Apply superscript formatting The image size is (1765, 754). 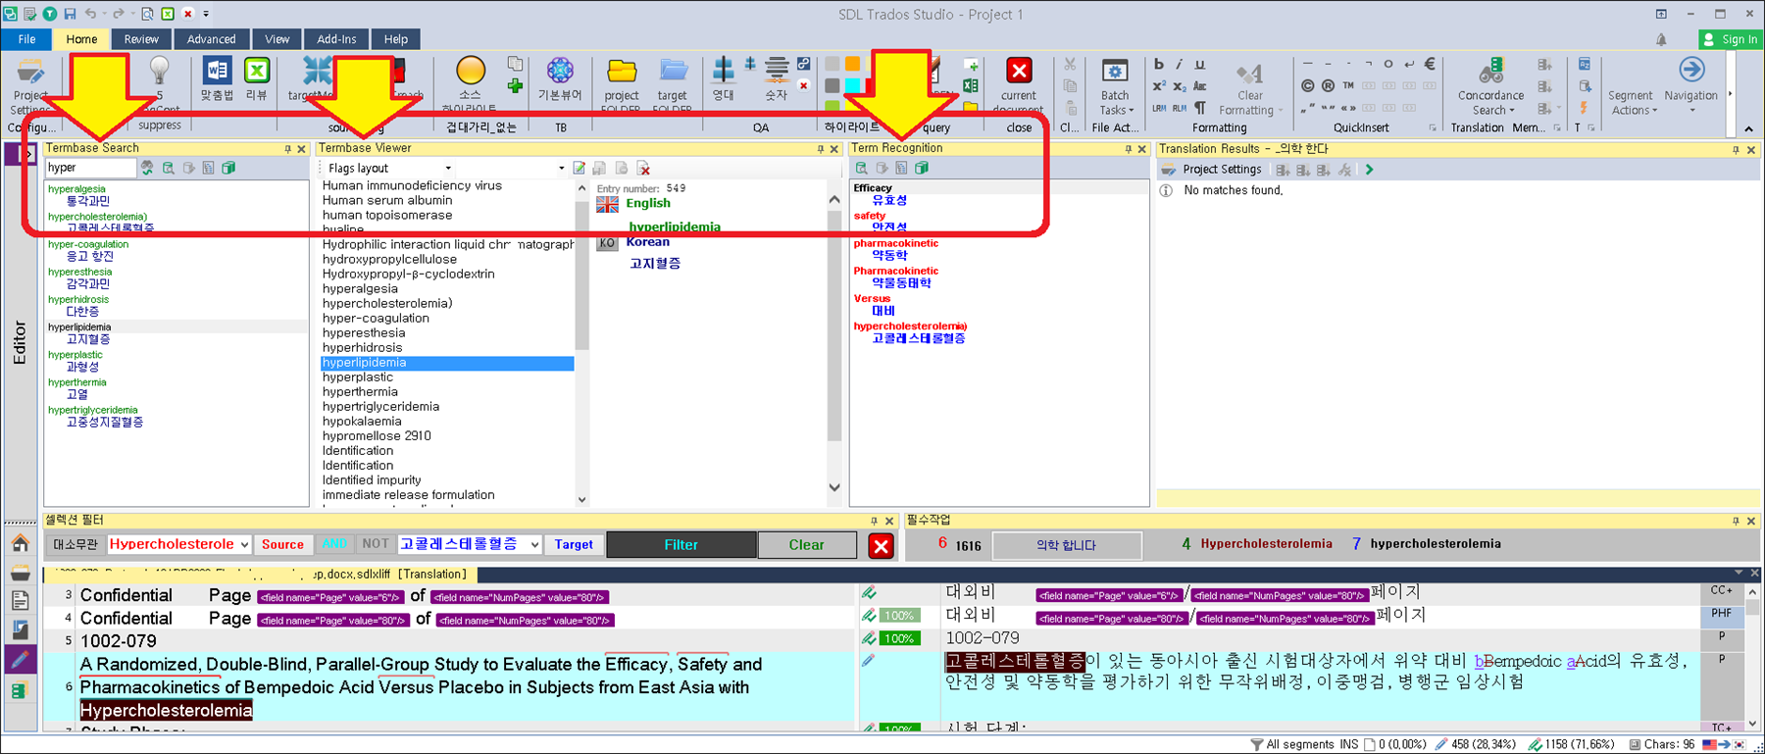coord(1159,86)
